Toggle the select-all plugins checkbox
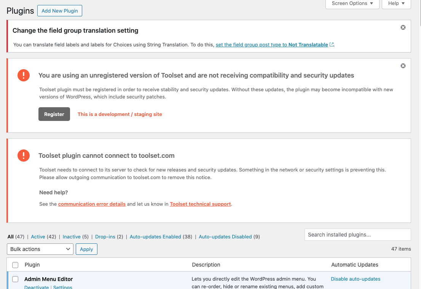Viewport: 421px width, 289px height. click(x=15, y=265)
